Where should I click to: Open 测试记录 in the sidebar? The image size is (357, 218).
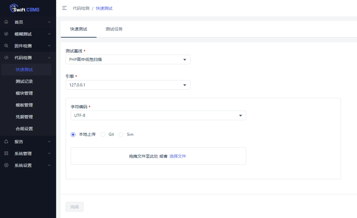click(24, 81)
